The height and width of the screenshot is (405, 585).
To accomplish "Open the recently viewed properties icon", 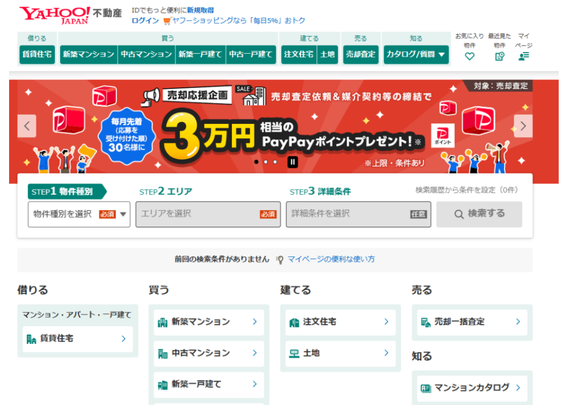I will [x=499, y=57].
